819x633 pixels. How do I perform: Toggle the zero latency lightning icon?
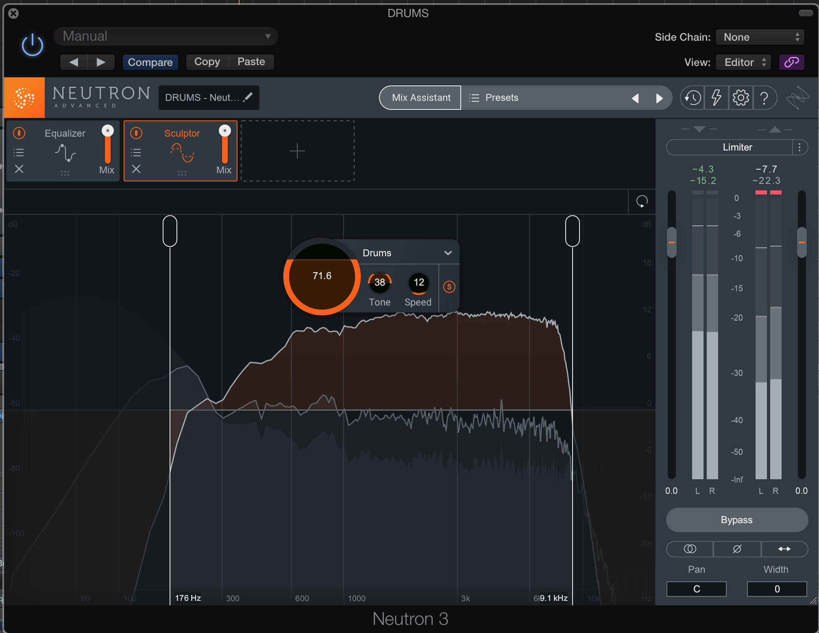pyautogui.click(x=716, y=98)
